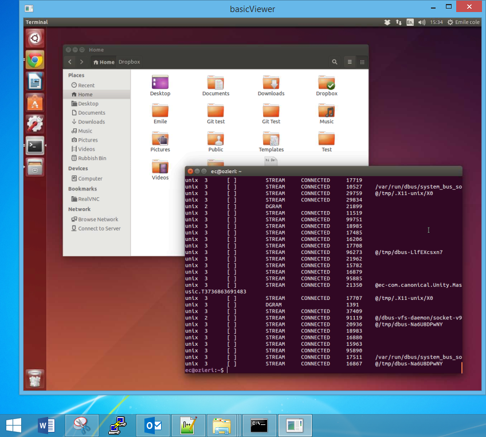Go back in the Home file window
Image resolution: width=486 pixels, height=437 pixels.
pos(70,62)
